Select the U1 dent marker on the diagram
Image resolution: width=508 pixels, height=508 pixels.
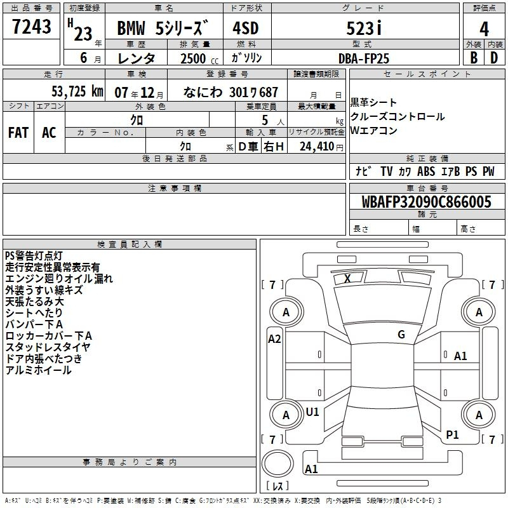[x=312, y=411]
